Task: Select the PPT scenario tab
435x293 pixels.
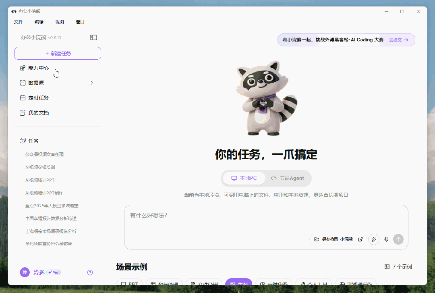Action: point(130,281)
